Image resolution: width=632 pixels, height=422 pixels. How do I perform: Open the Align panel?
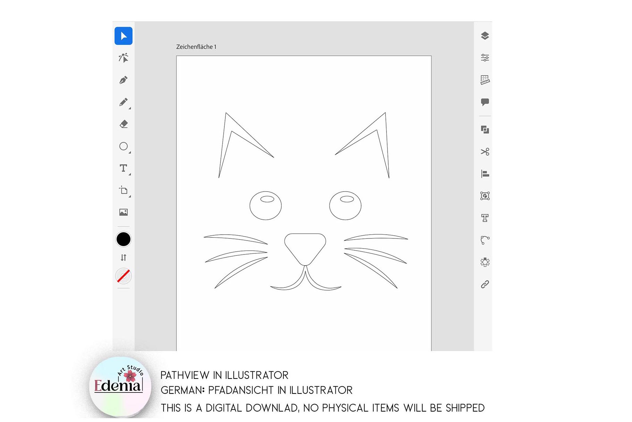click(x=485, y=174)
